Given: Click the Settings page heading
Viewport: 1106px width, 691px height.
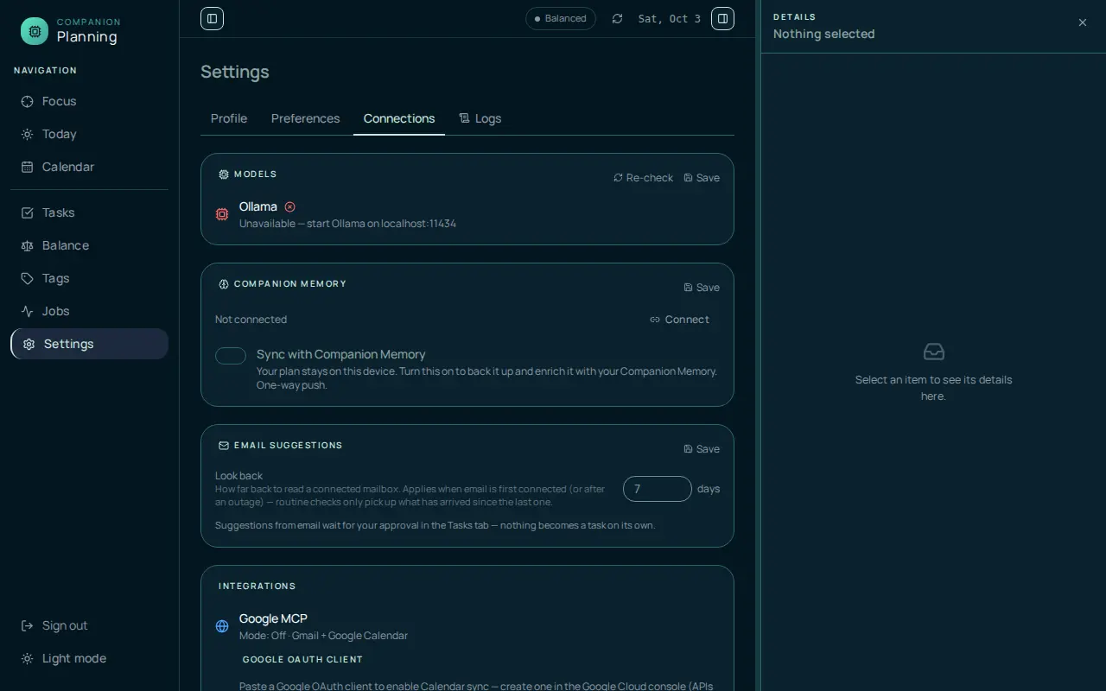Looking at the screenshot, I should [x=235, y=72].
